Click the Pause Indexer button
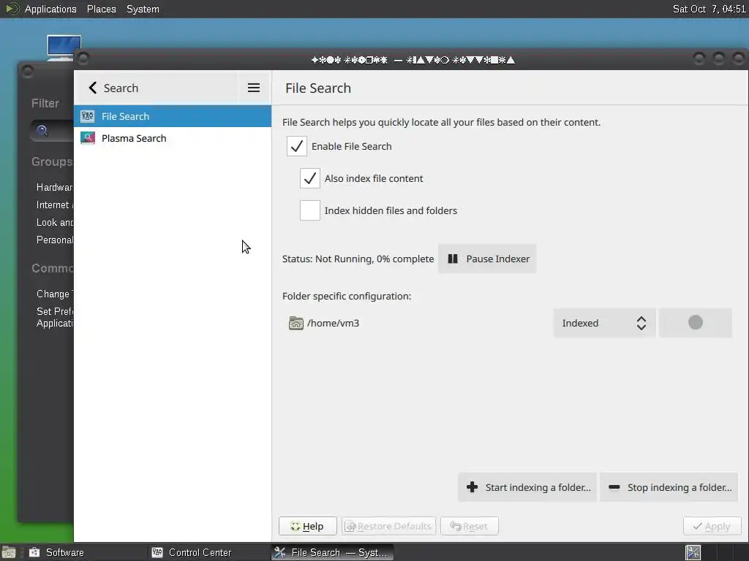This screenshot has width=749, height=561. pyautogui.click(x=487, y=259)
